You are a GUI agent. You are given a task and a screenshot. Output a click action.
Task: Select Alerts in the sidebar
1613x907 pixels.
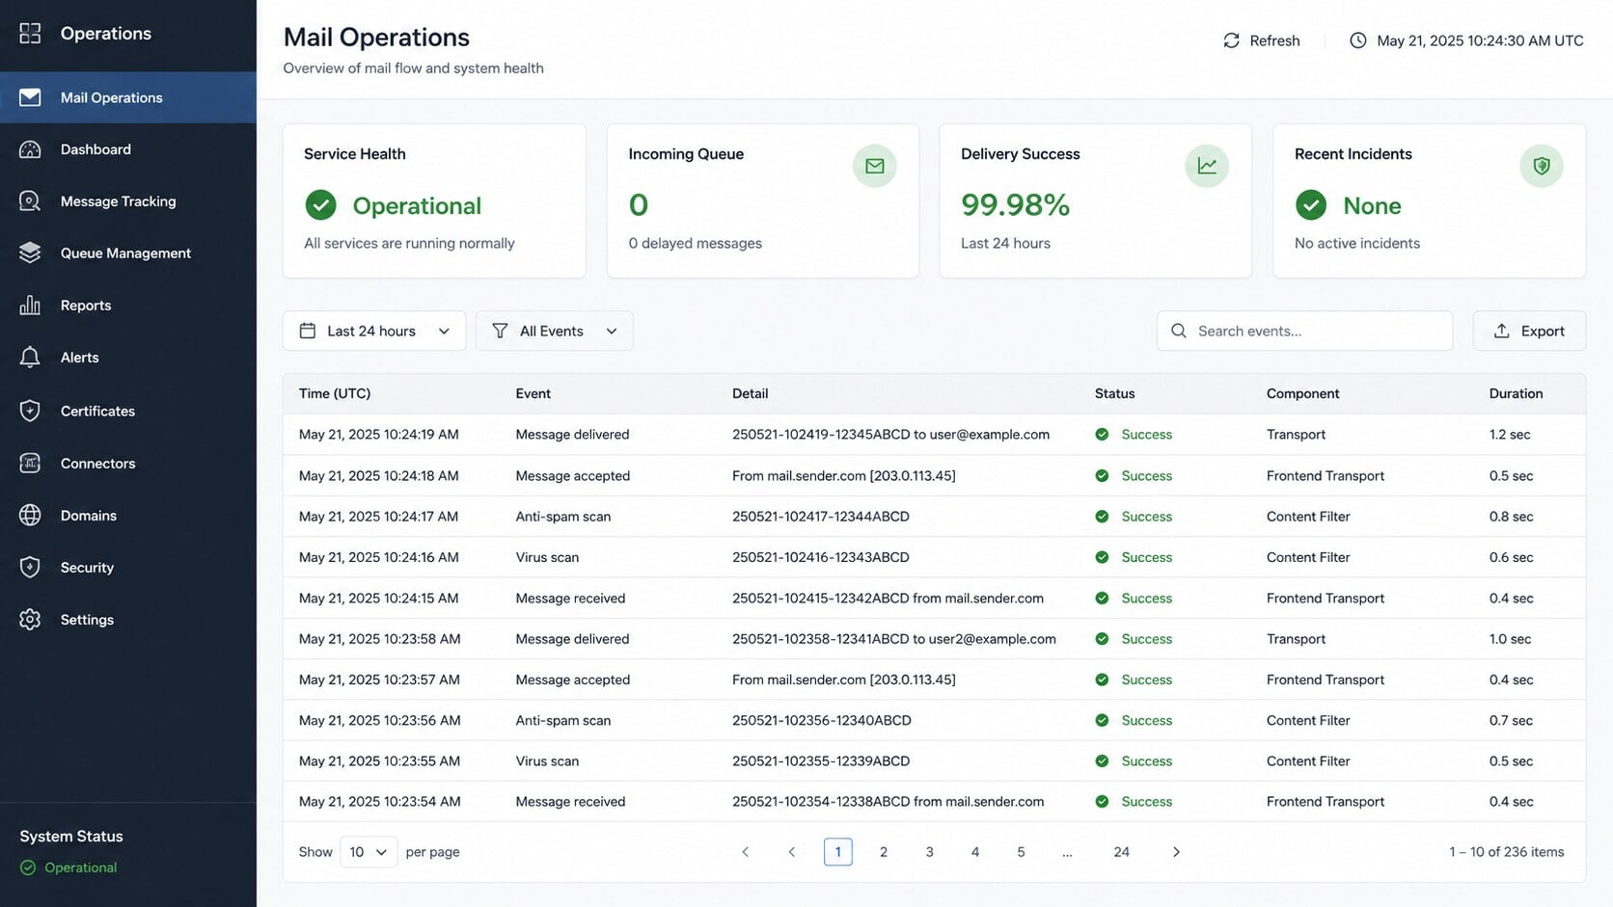click(x=128, y=358)
